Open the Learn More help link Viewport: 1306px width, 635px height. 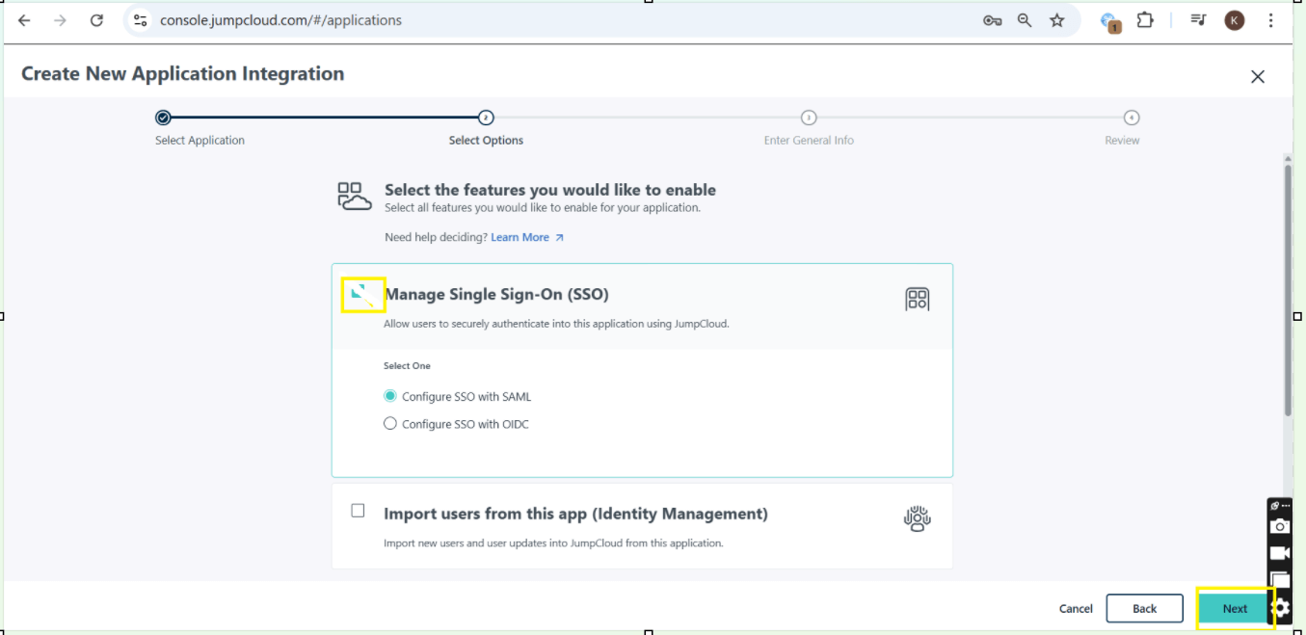coord(519,237)
